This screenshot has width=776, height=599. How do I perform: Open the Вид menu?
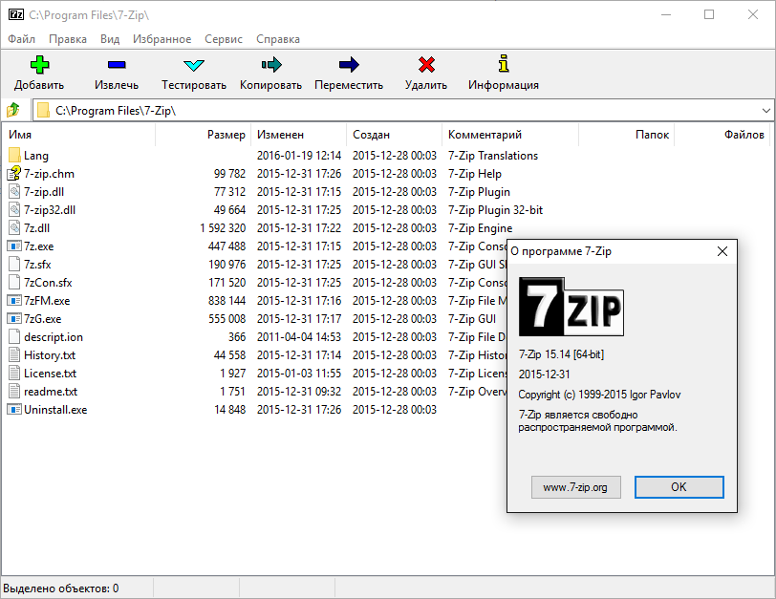[110, 39]
